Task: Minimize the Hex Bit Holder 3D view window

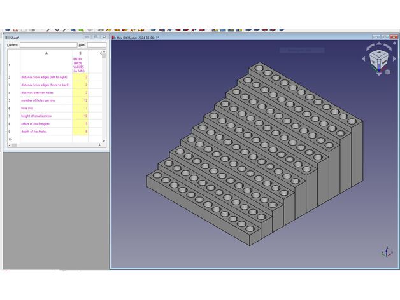Action: tap(376, 37)
